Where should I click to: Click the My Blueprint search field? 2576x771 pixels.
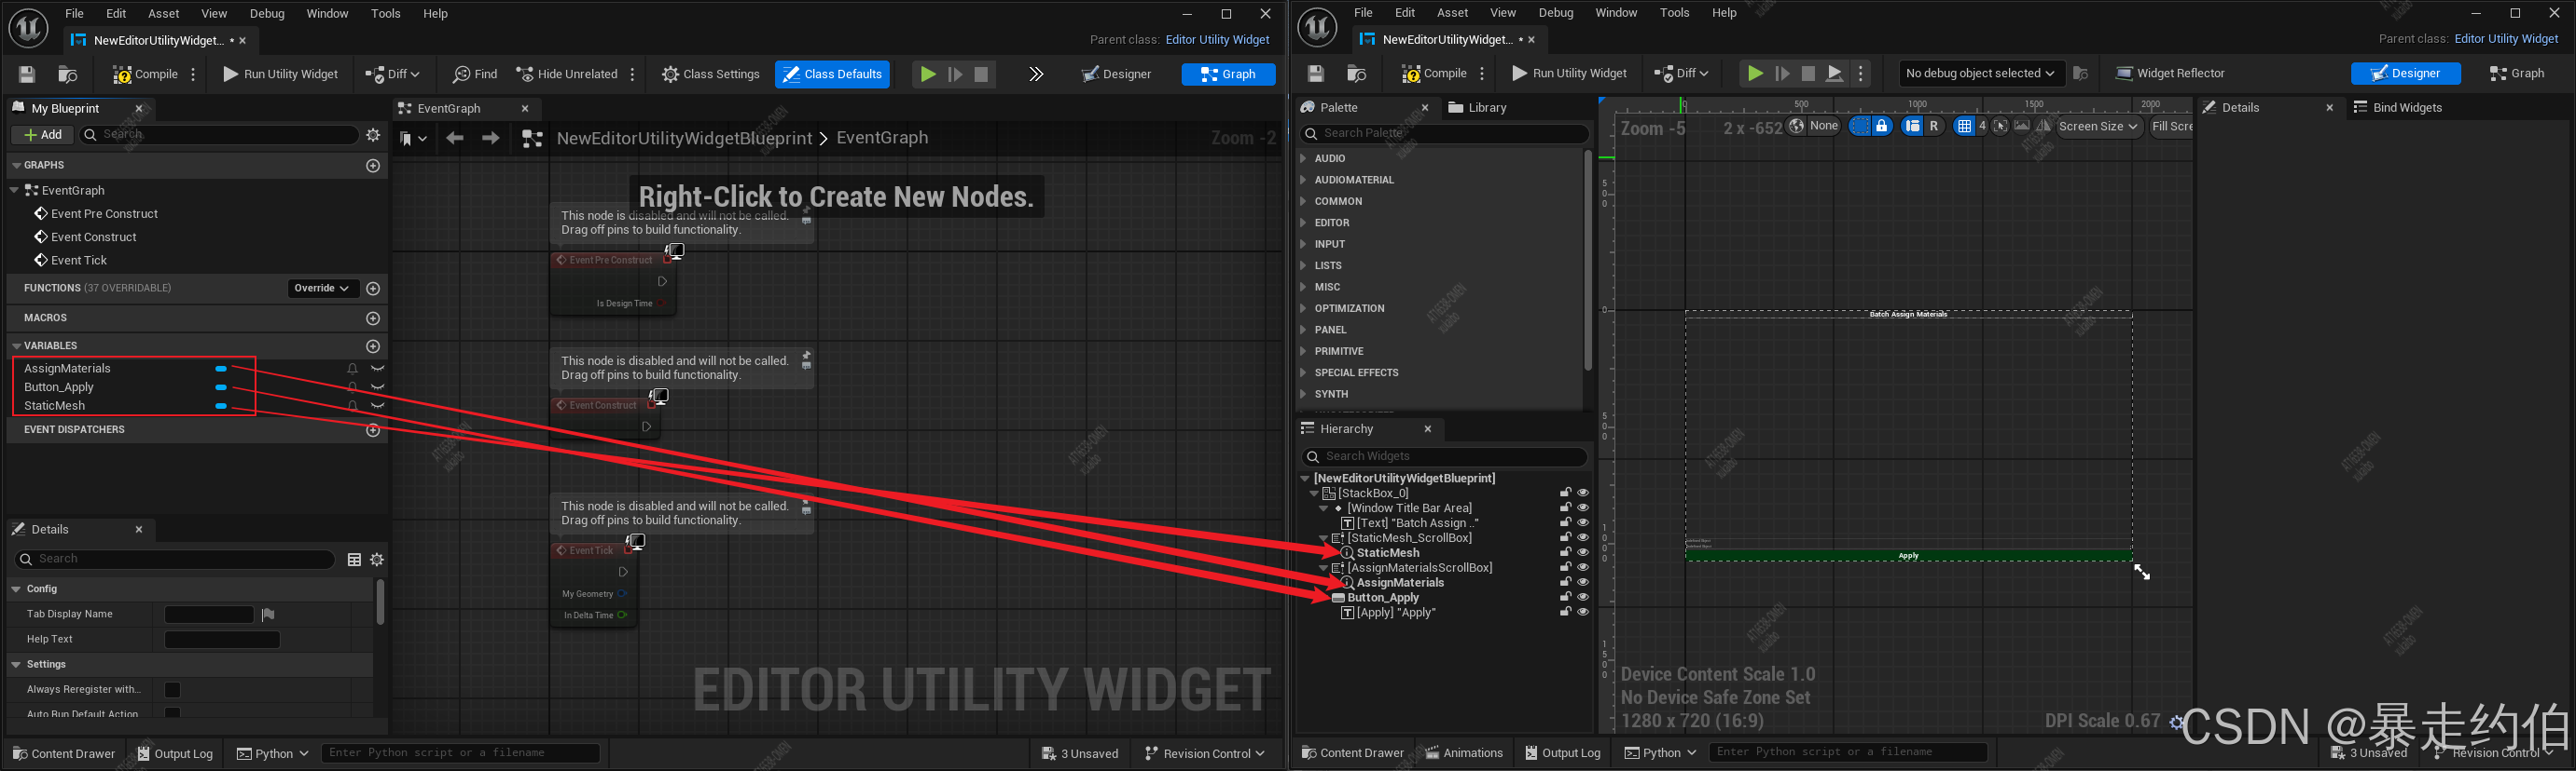click(218, 135)
